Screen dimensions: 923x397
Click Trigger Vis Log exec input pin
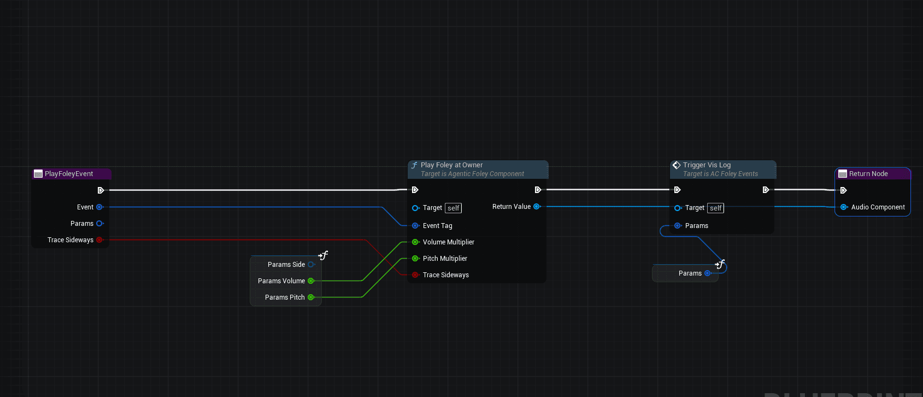[x=677, y=190]
